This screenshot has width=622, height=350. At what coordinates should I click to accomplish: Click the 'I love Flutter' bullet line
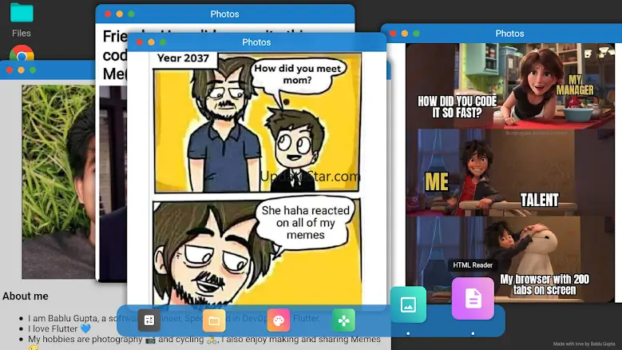[60, 328]
